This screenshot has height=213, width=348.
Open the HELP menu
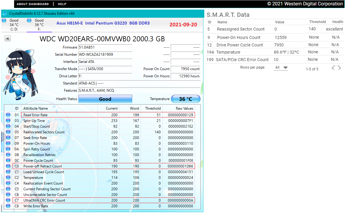tap(62, 4)
